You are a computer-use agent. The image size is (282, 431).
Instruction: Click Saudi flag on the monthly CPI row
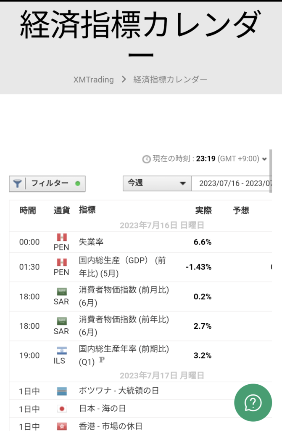click(x=62, y=292)
